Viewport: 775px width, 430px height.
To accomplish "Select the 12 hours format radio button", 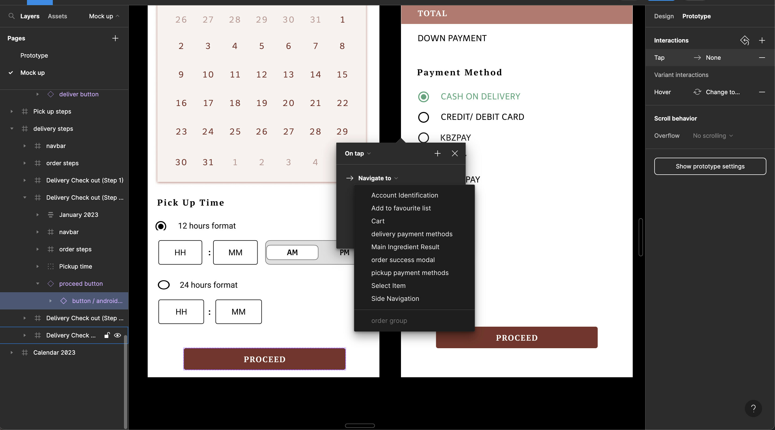I will tap(162, 226).
